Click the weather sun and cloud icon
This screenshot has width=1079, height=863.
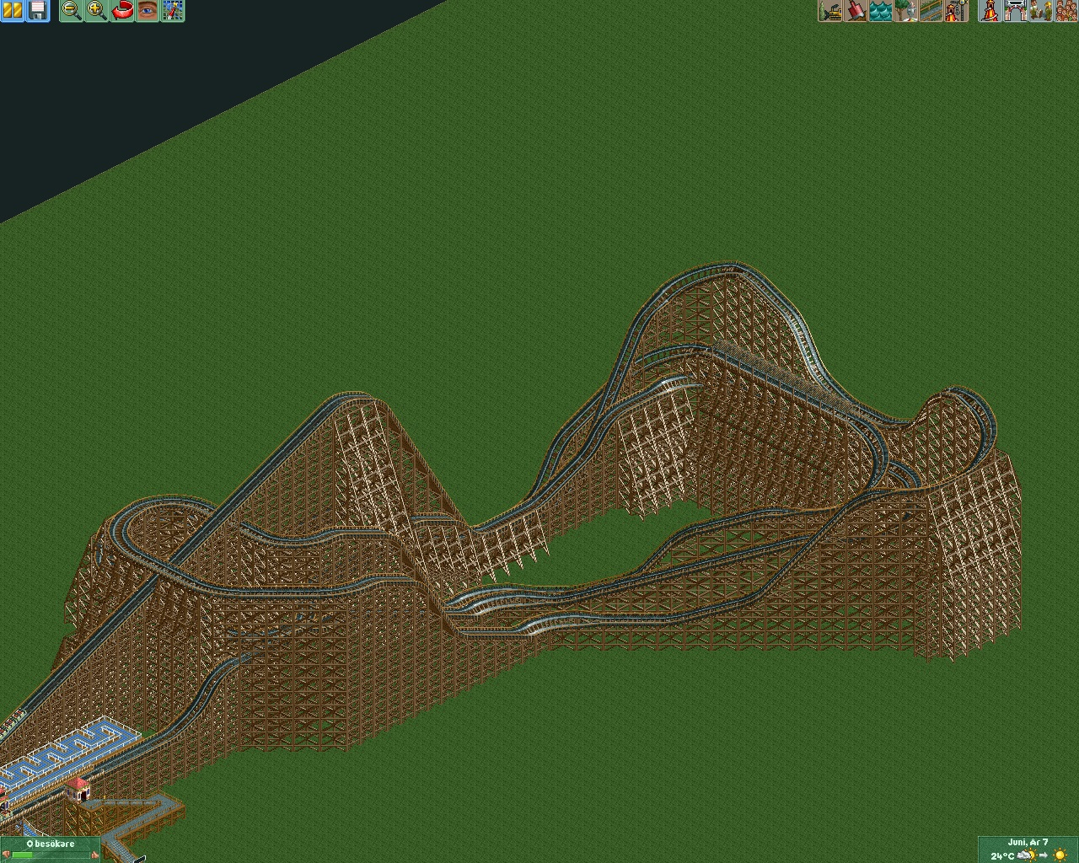click(x=1028, y=855)
